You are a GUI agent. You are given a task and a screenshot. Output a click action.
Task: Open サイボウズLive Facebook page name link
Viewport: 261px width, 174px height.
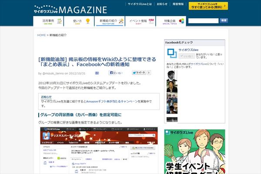click(x=188, y=50)
